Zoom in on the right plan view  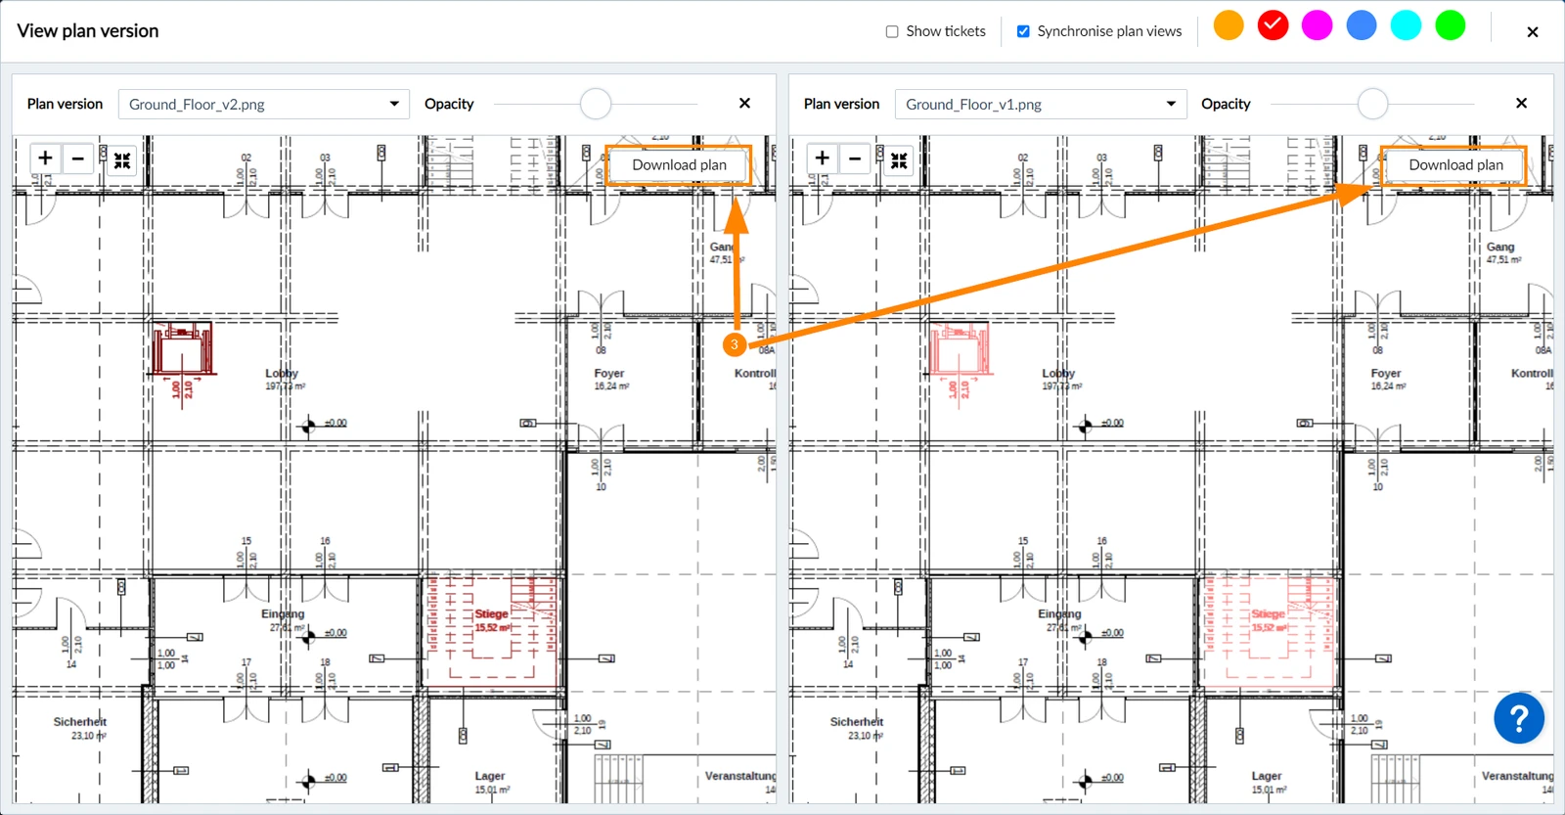pos(822,158)
